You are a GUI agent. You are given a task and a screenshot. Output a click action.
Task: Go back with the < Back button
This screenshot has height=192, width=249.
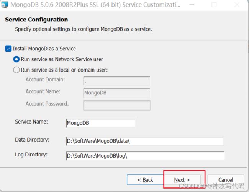[x=145, y=180]
